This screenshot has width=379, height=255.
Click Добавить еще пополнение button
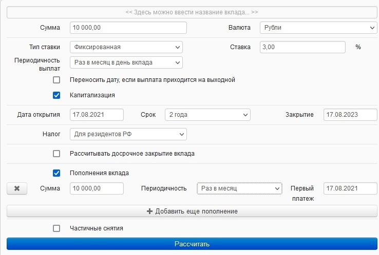192,211
